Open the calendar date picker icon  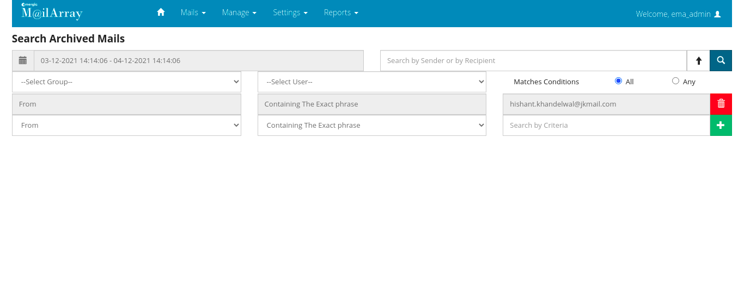[x=23, y=60]
